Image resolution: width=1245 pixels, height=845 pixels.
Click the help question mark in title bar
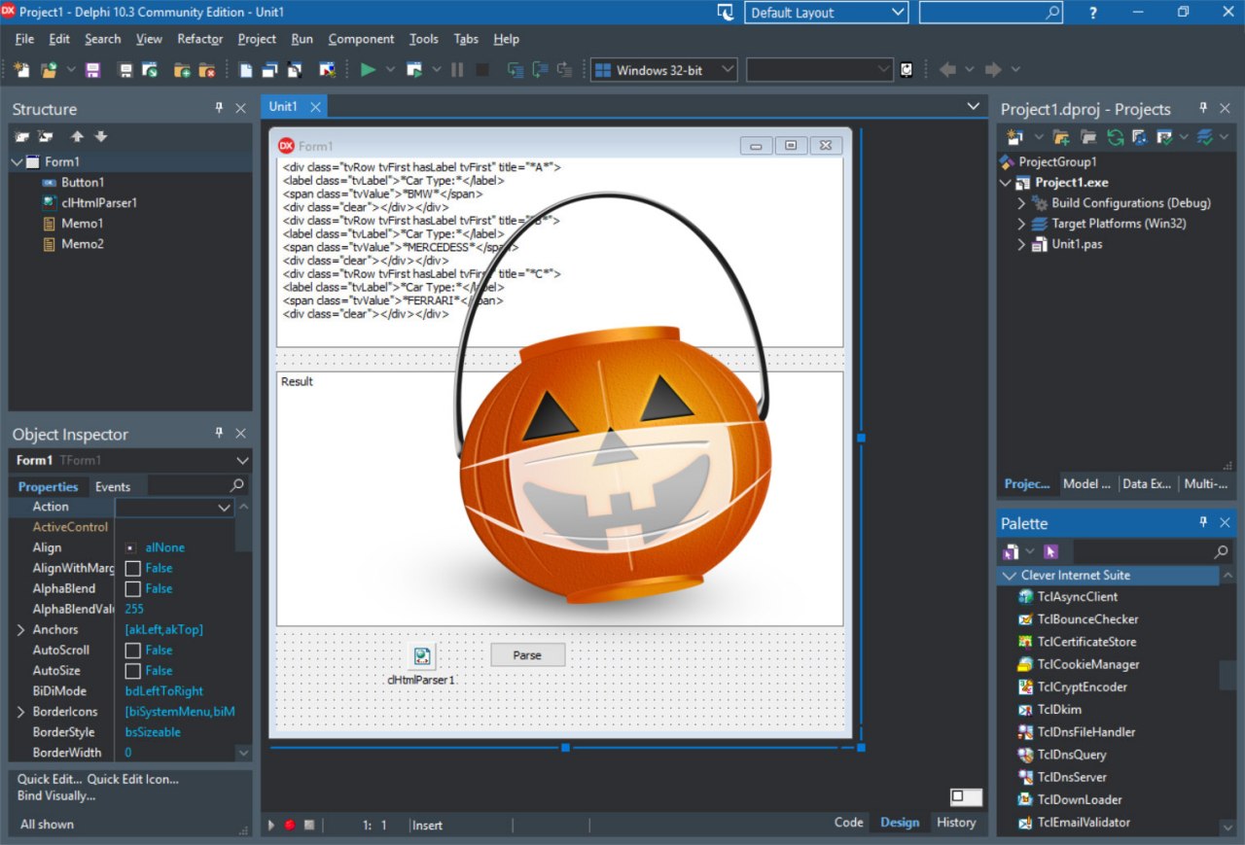tap(1093, 13)
